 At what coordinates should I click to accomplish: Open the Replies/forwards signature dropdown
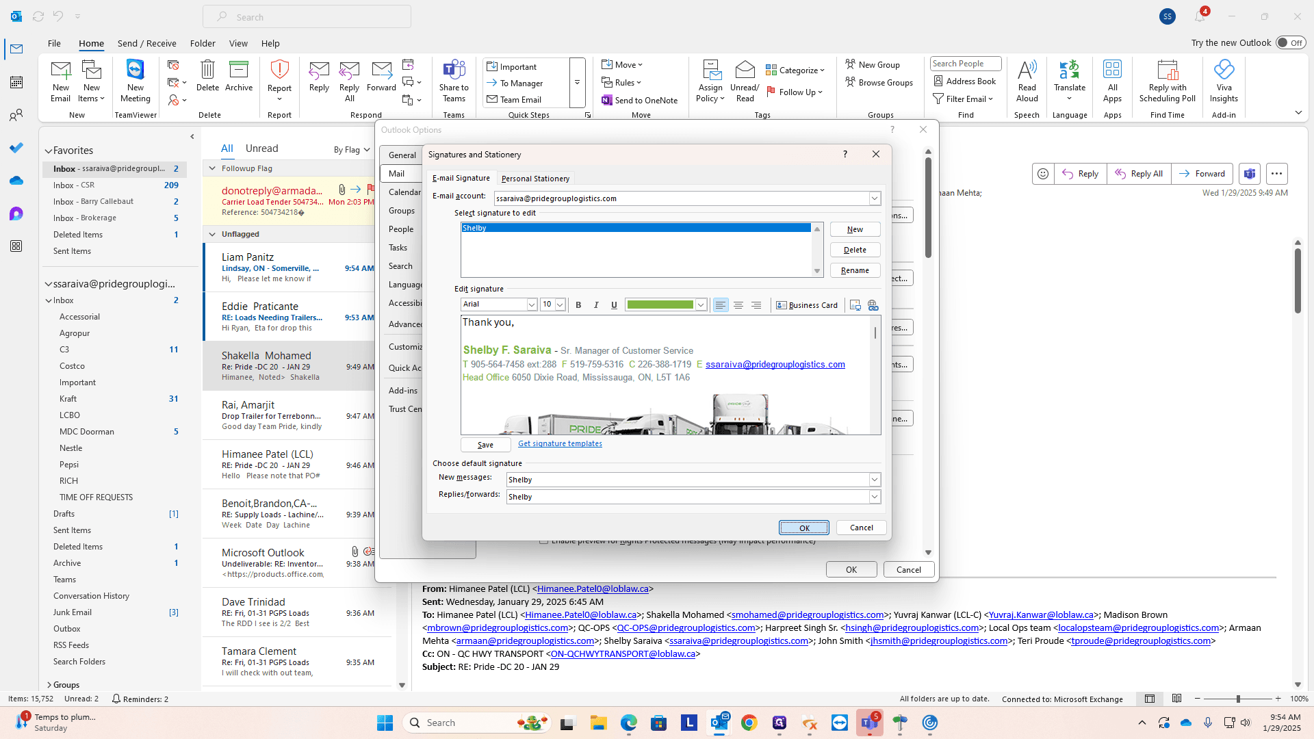(875, 497)
